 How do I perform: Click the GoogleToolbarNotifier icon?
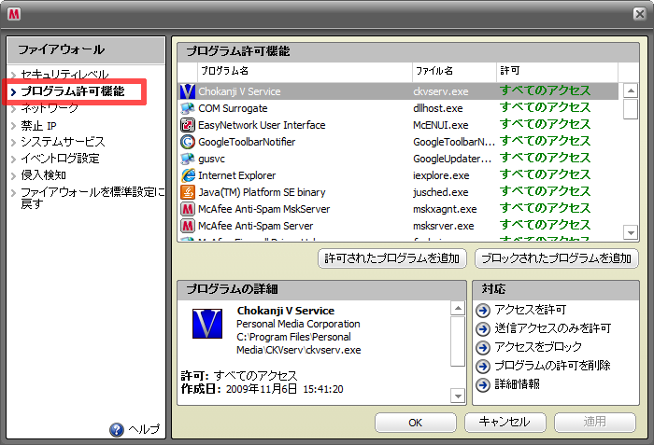(188, 142)
